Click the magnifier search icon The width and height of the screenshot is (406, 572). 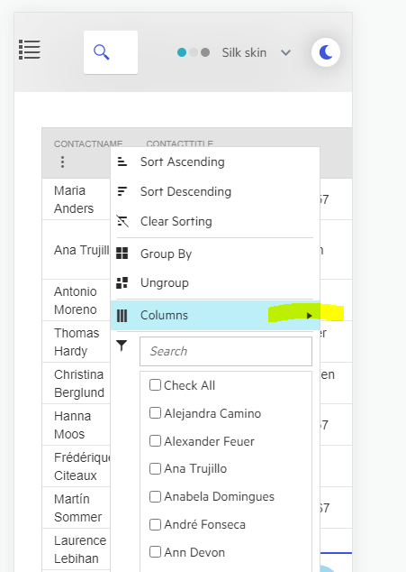coord(101,52)
